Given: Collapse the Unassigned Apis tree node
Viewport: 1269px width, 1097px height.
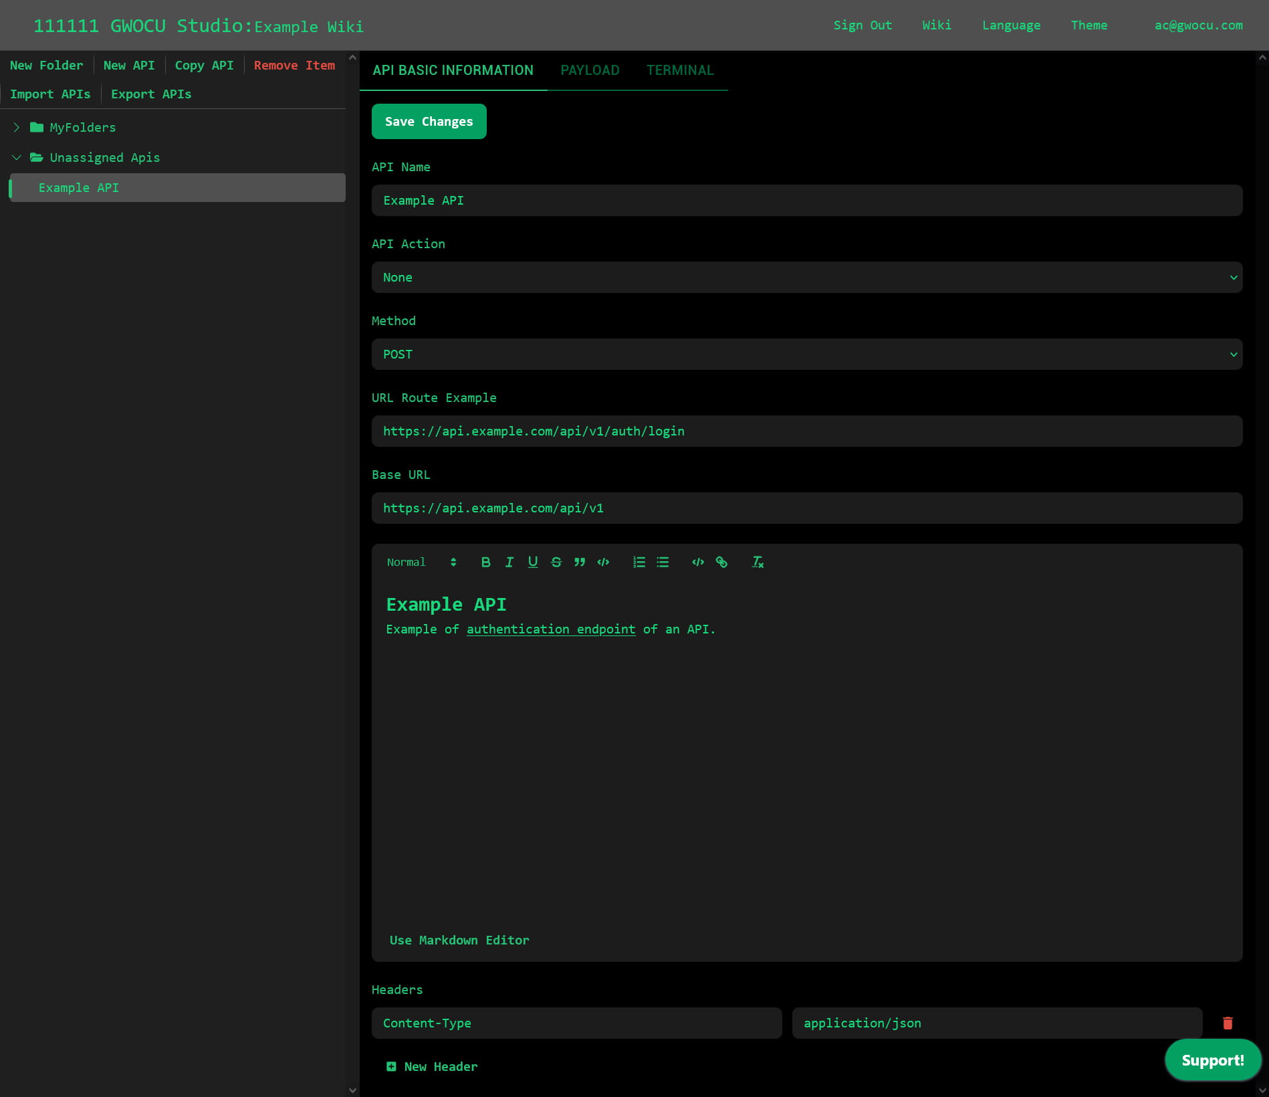Looking at the screenshot, I should click(17, 157).
